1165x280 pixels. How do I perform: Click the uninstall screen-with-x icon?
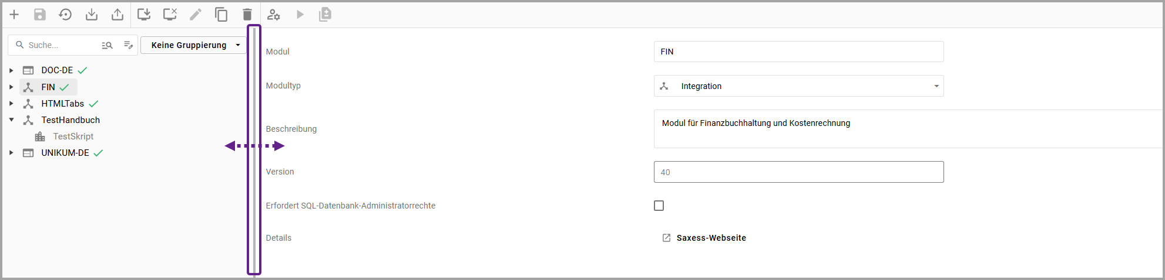tap(170, 15)
